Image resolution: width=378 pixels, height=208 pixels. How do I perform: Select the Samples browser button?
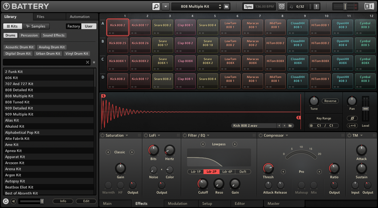click(x=36, y=26)
